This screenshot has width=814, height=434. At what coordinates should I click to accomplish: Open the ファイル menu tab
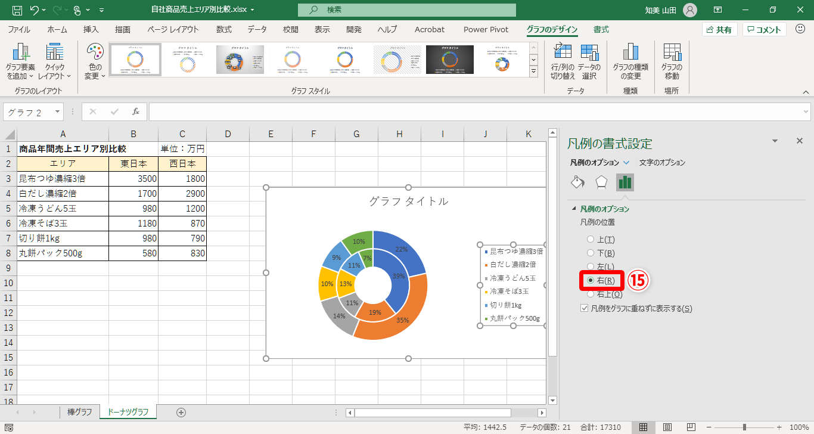pos(19,29)
